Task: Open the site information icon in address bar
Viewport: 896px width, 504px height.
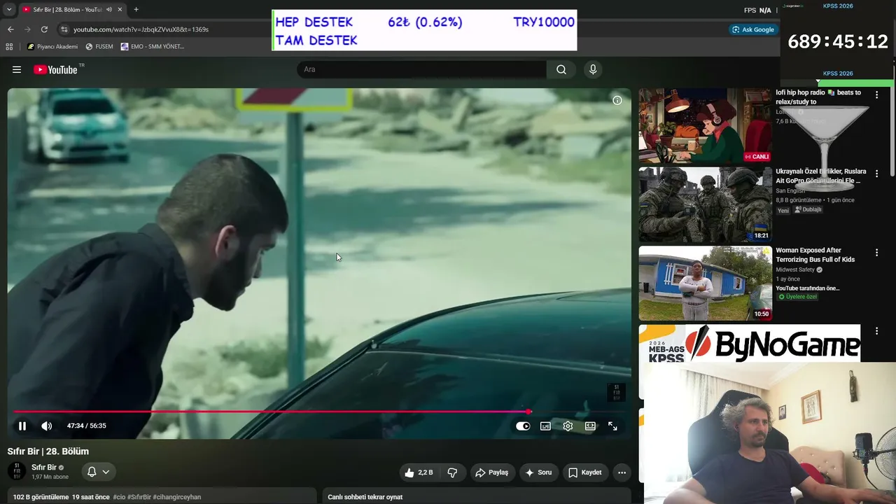Action: [x=64, y=29]
